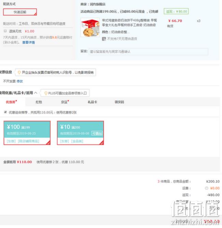Viewport: 222px width, 228px height.
Task: Click the quantity x3 text
Action: point(198,21)
